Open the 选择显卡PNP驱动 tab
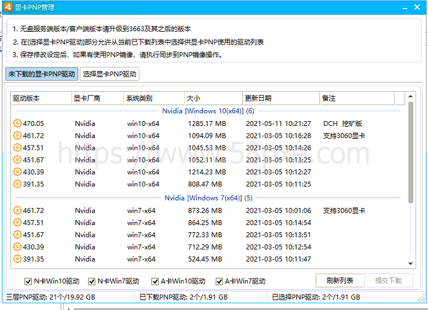The width and height of the screenshot is (428, 310). [110, 74]
